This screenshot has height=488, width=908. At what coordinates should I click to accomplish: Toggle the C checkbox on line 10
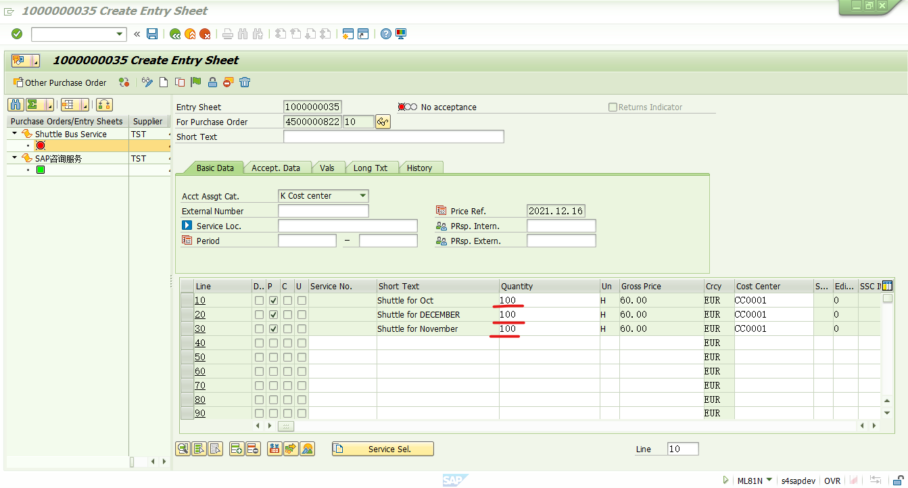(287, 300)
